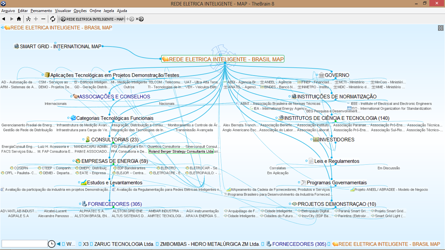
Task: Go back with the left arrow toolbar button
Action: (x=4, y=19)
